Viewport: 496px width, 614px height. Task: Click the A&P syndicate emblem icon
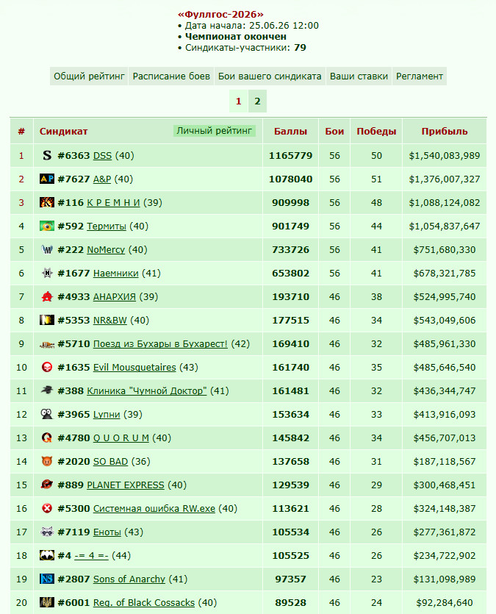pyautogui.click(x=47, y=179)
